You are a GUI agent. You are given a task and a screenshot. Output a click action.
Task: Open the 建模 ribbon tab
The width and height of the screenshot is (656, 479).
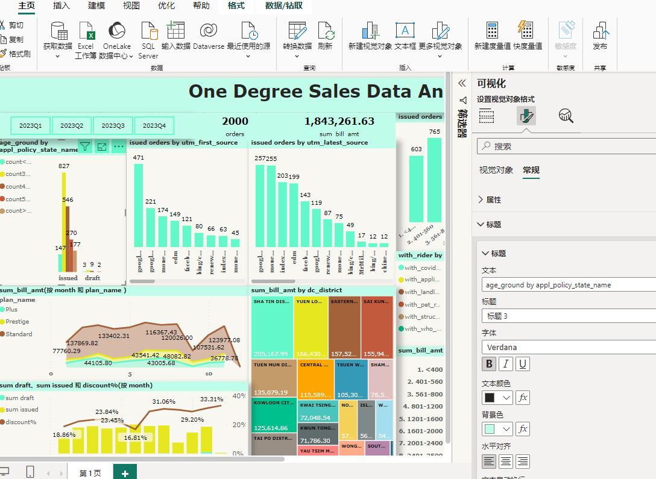(x=96, y=6)
